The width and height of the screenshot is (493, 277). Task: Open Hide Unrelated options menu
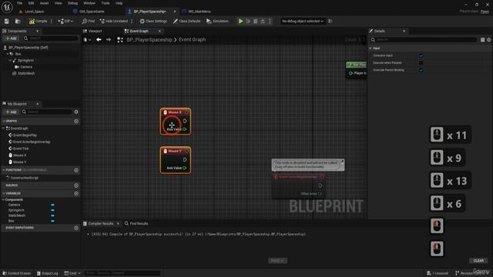[132, 21]
